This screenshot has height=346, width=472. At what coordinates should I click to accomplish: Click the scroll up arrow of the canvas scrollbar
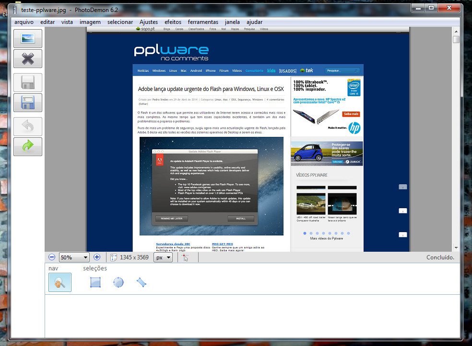(x=456, y=31)
